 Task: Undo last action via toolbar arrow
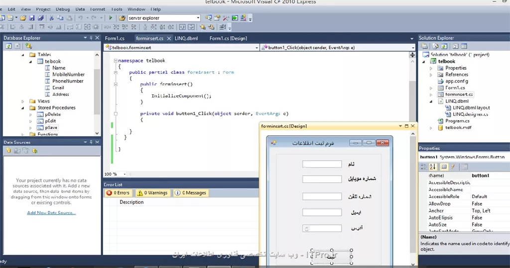(x=80, y=18)
